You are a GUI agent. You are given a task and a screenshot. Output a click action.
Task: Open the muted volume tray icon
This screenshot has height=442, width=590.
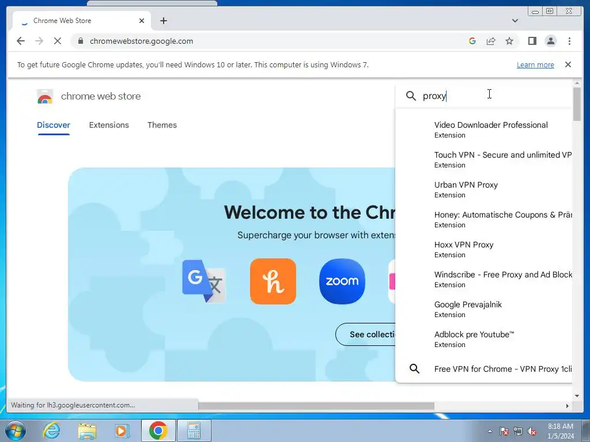click(532, 431)
